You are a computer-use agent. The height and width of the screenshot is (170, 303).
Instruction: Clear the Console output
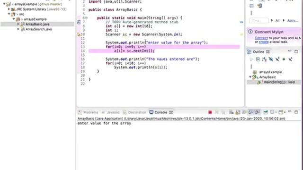click(232, 112)
